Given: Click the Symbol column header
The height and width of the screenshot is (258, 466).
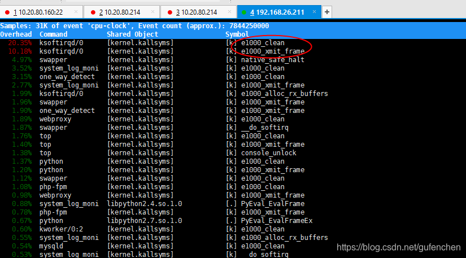Looking at the screenshot, I should click(237, 34).
